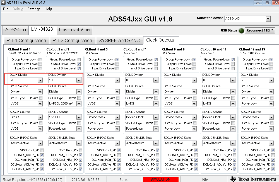Toggle Input Drive Level for CLKout 2 and 3
The height and width of the screenshot is (182, 279).
pyautogui.click(x=79, y=68)
